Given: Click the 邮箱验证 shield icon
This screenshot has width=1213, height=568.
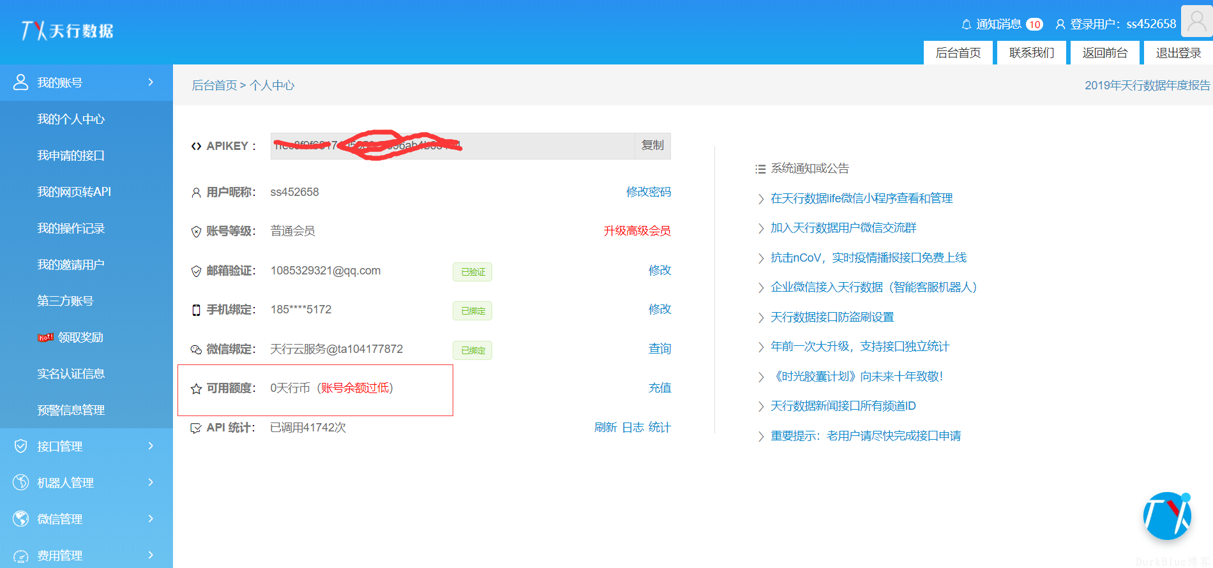Looking at the screenshot, I should click(x=196, y=271).
